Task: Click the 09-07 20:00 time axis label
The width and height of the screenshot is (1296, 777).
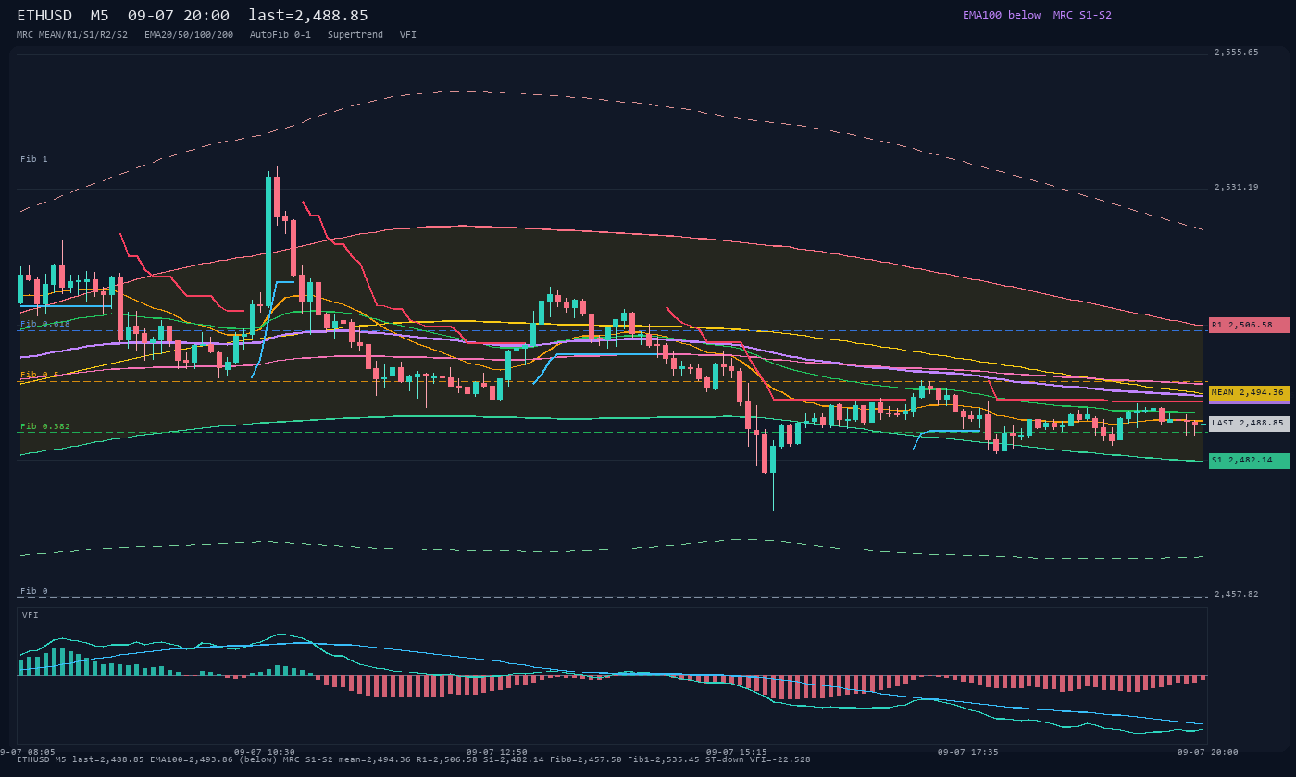Action: 1208,752
